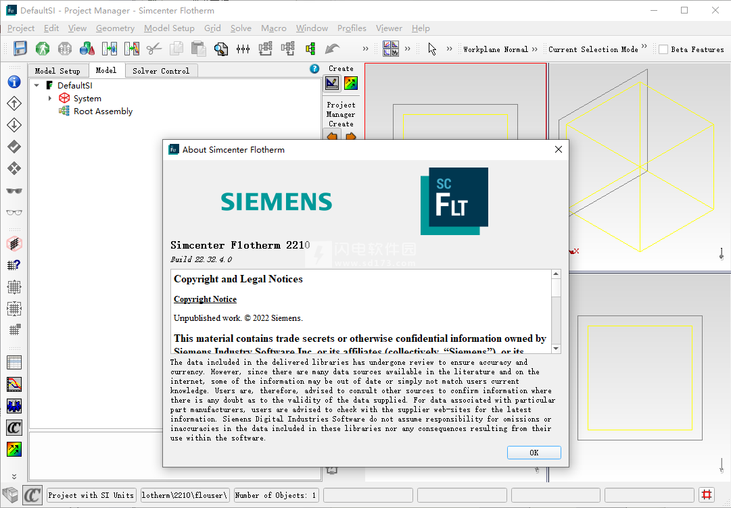
Task: Click the copy pages icon
Action: [x=176, y=49]
